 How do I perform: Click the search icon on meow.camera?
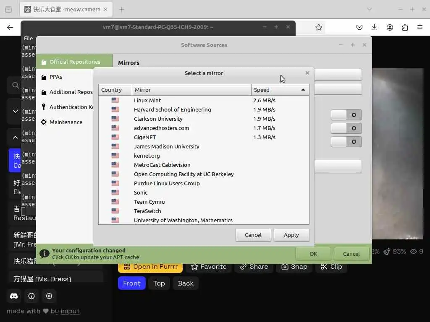point(16,85)
